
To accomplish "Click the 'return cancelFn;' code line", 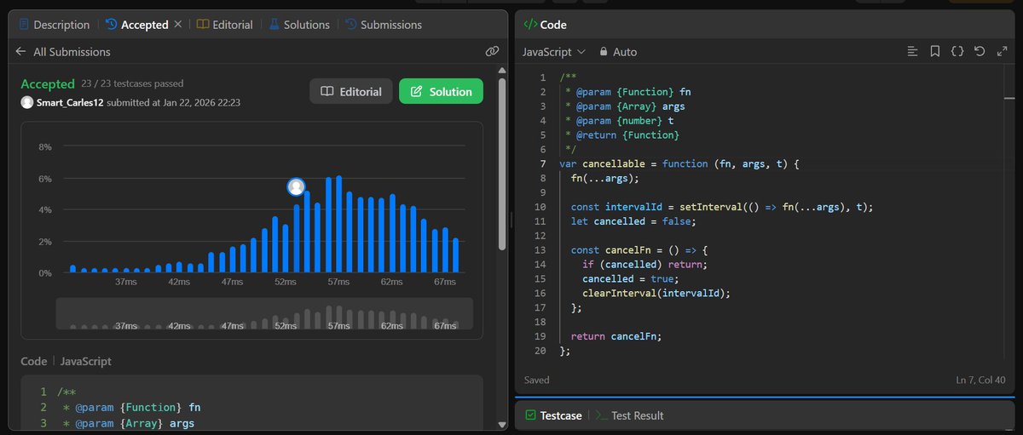I will [616, 336].
